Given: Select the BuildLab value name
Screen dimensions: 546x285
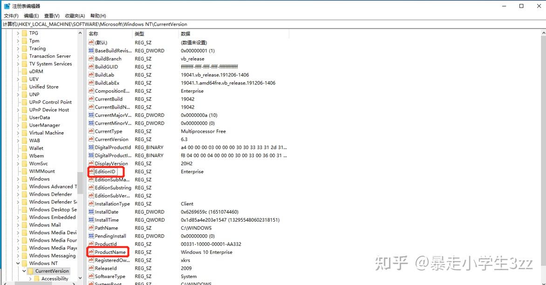Looking at the screenshot, I should click(104, 75).
